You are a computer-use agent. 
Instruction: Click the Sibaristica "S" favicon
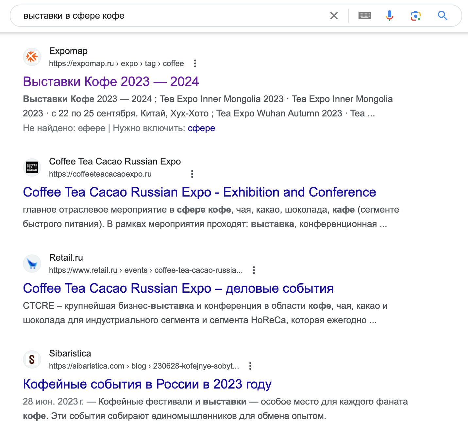(x=32, y=359)
